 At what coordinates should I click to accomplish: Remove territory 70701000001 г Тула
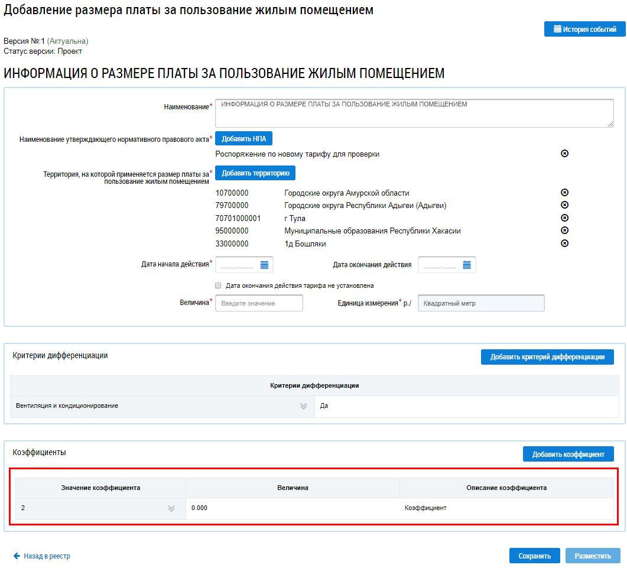click(564, 218)
